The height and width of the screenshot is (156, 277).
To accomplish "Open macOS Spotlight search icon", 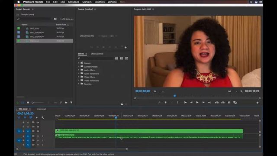I will click(251, 2).
